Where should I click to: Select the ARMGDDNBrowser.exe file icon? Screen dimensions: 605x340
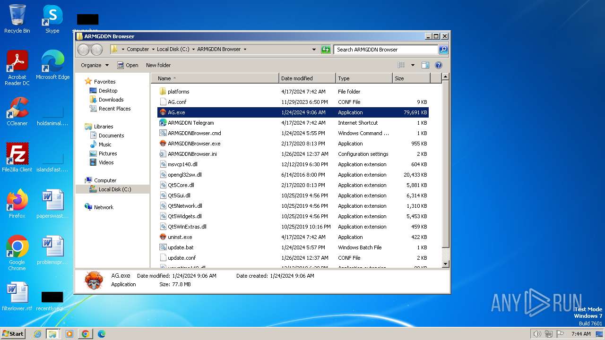pos(163,144)
